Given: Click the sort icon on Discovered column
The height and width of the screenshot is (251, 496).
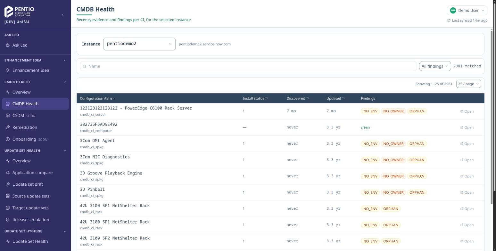Looking at the screenshot, I should pos(308,98).
